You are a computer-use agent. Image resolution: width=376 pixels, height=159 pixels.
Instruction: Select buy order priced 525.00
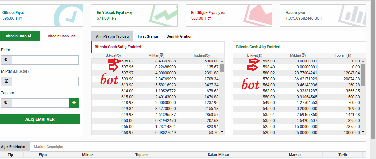click(297, 127)
